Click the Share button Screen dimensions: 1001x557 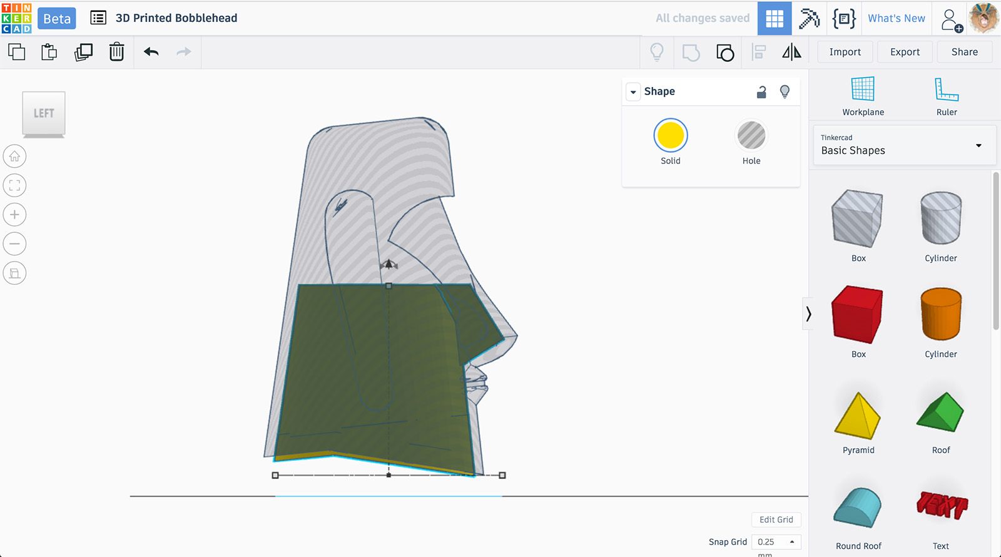965,52
